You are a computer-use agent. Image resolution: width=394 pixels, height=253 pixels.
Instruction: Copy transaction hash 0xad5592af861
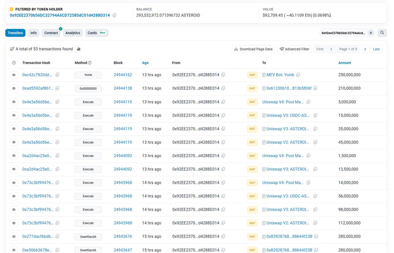(x=57, y=88)
